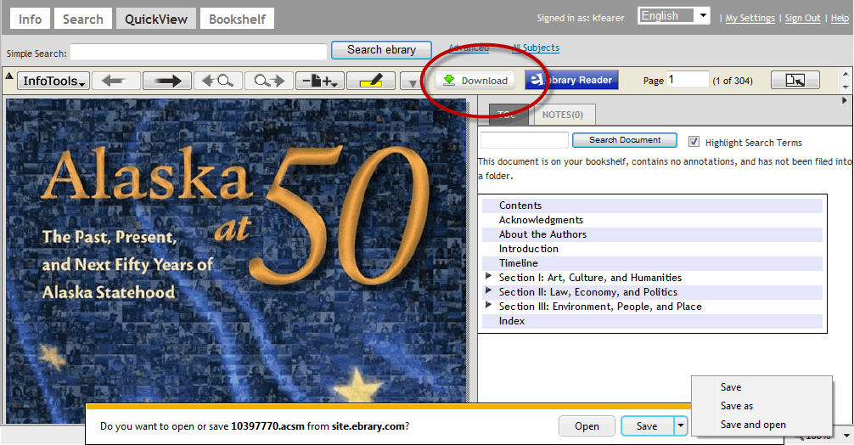Click the next search result magnifier icon

[267, 81]
